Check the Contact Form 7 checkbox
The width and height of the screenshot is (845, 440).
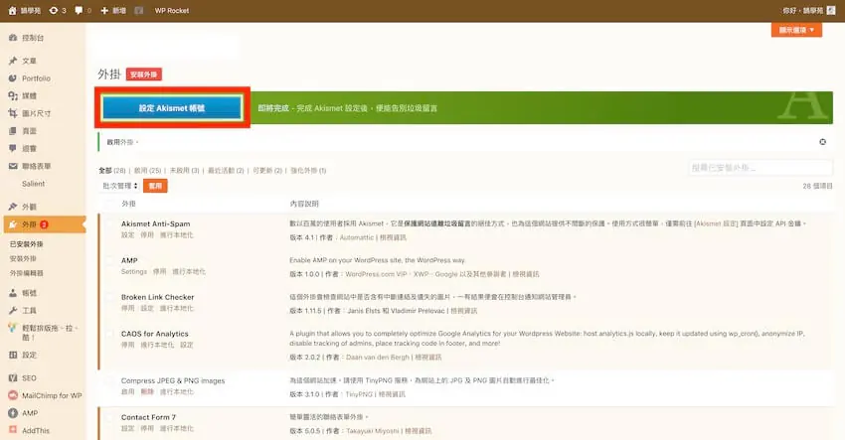109,417
